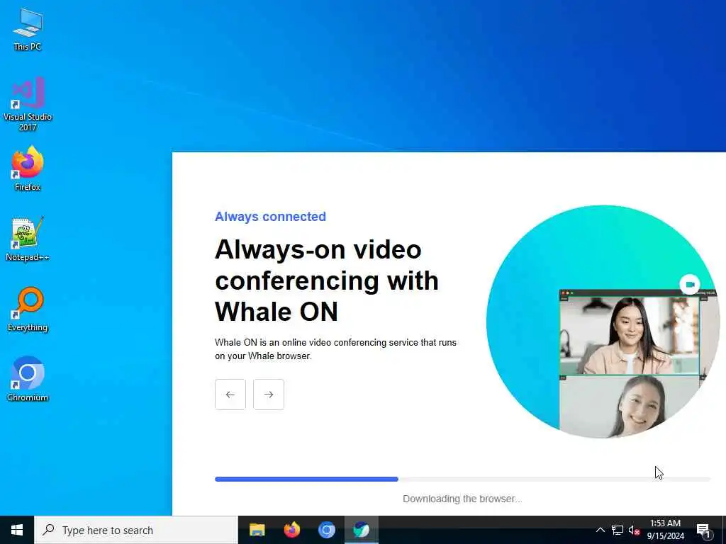The width and height of the screenshot is (726, 544).
Task: Open the network status tray icon
Action: [x=618, y=530]
